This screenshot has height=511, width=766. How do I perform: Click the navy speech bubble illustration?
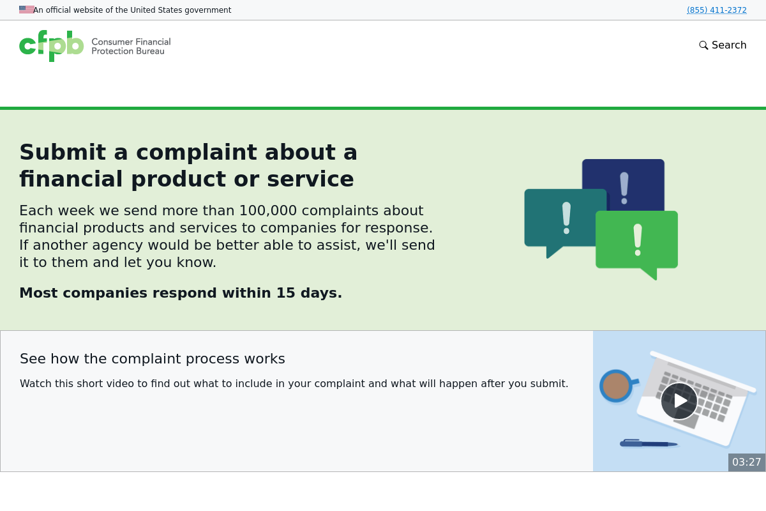click(624, 185)
